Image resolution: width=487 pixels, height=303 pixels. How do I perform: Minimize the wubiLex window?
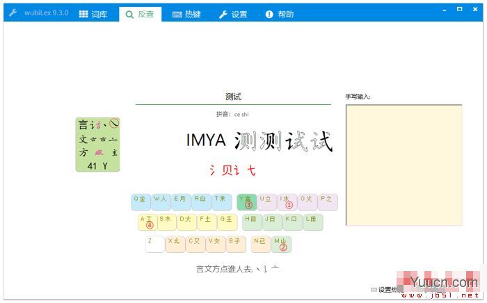pyautogui.click(x=445, y=10)
